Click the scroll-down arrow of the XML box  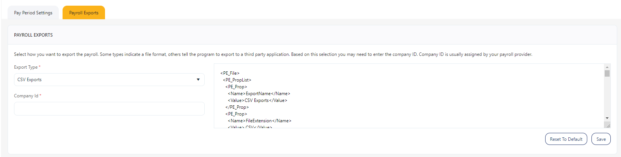[x=607, y=118]
